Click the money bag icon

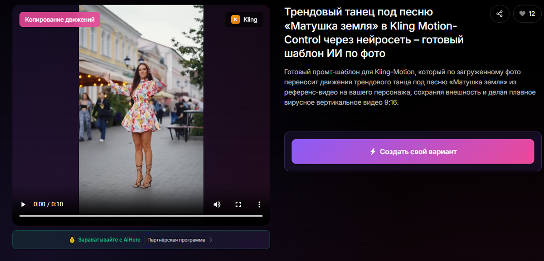pyautogui.click(x=72, y=240)
